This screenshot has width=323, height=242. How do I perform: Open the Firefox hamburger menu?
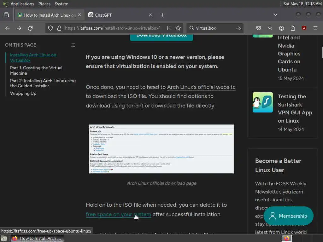[x=315, y=28]
